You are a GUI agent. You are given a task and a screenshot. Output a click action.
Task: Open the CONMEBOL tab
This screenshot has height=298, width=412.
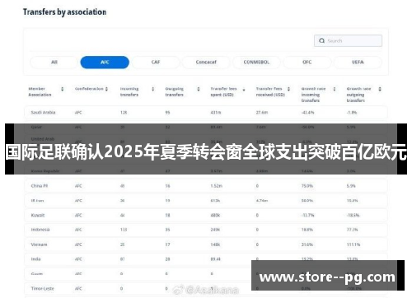click(x=256, y=63)
